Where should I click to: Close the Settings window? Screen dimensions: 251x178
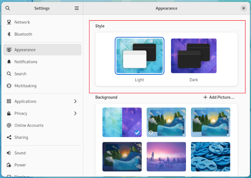pos(244,8)
